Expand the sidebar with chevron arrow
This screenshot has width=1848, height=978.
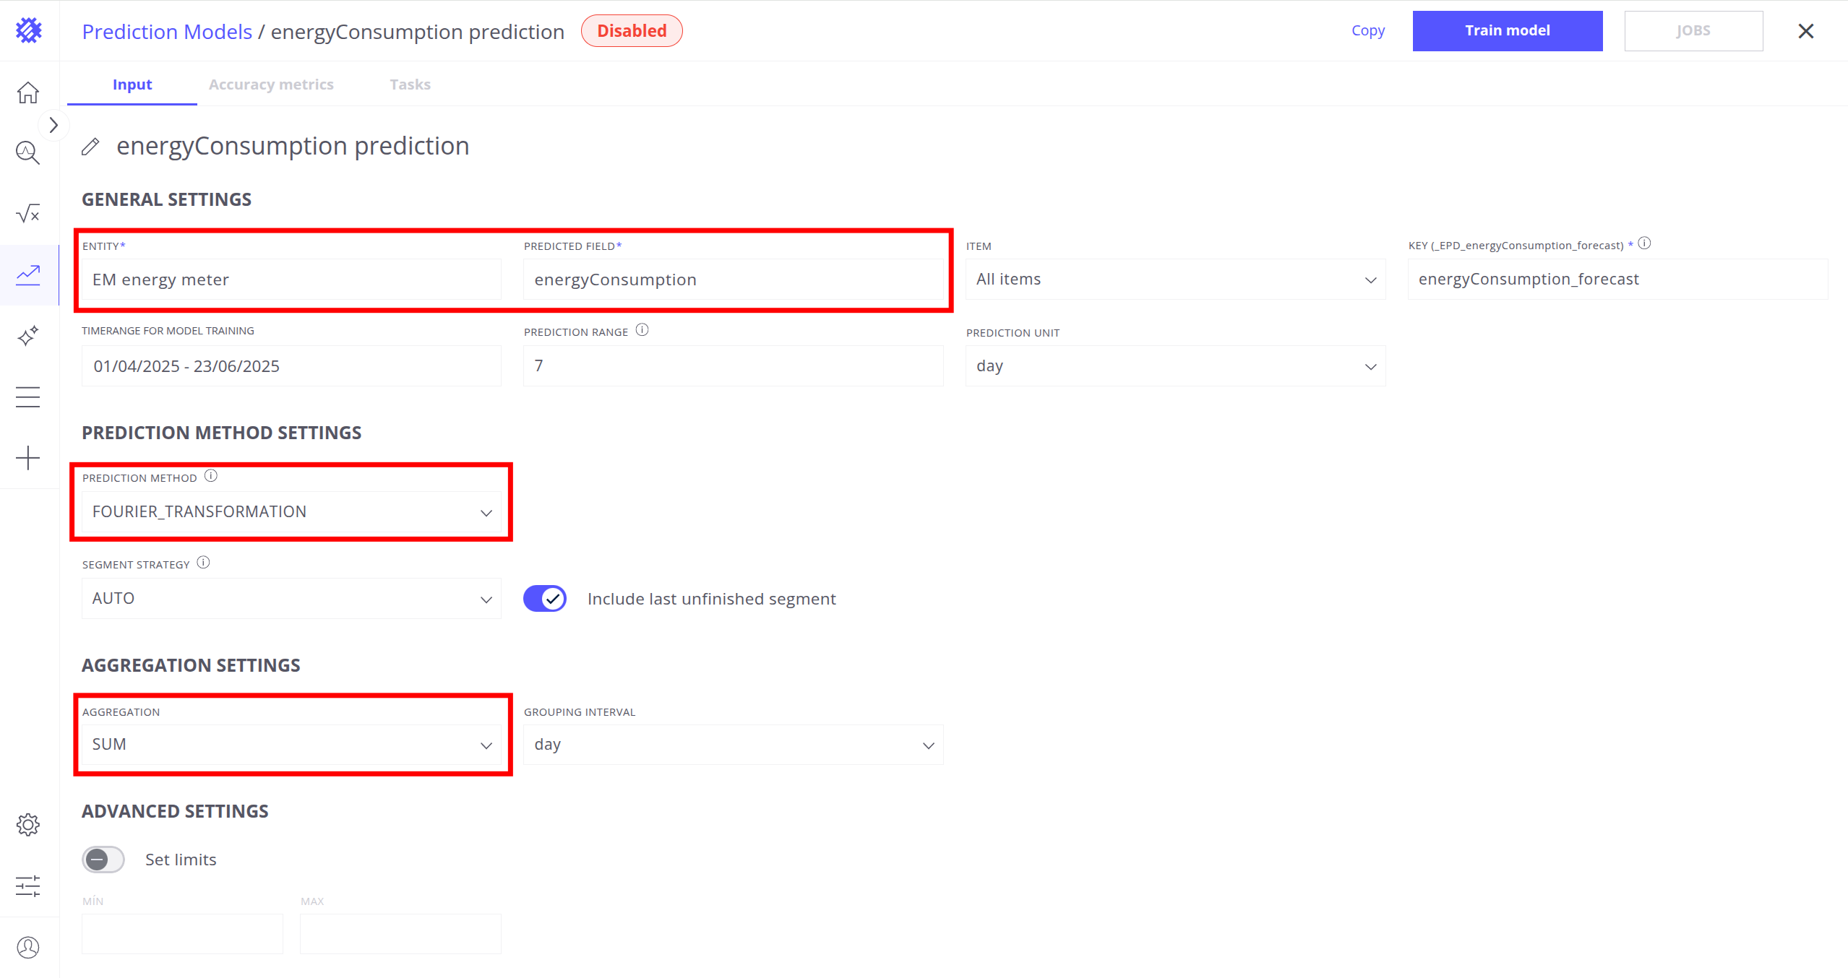[x=53, y=126]
